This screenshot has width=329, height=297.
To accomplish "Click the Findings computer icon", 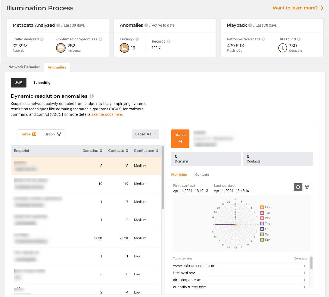I will tap(124, 48).
